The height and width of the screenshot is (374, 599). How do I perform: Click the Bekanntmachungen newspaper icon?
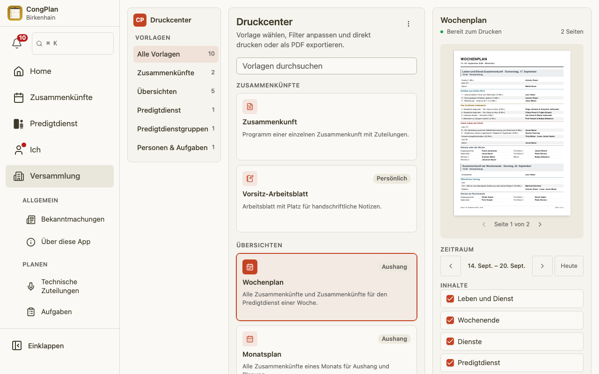tap(31, 219)
